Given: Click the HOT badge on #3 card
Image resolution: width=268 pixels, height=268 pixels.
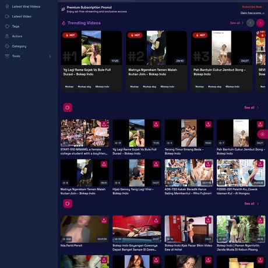Looking at the screenshot, I should (200, 35).
